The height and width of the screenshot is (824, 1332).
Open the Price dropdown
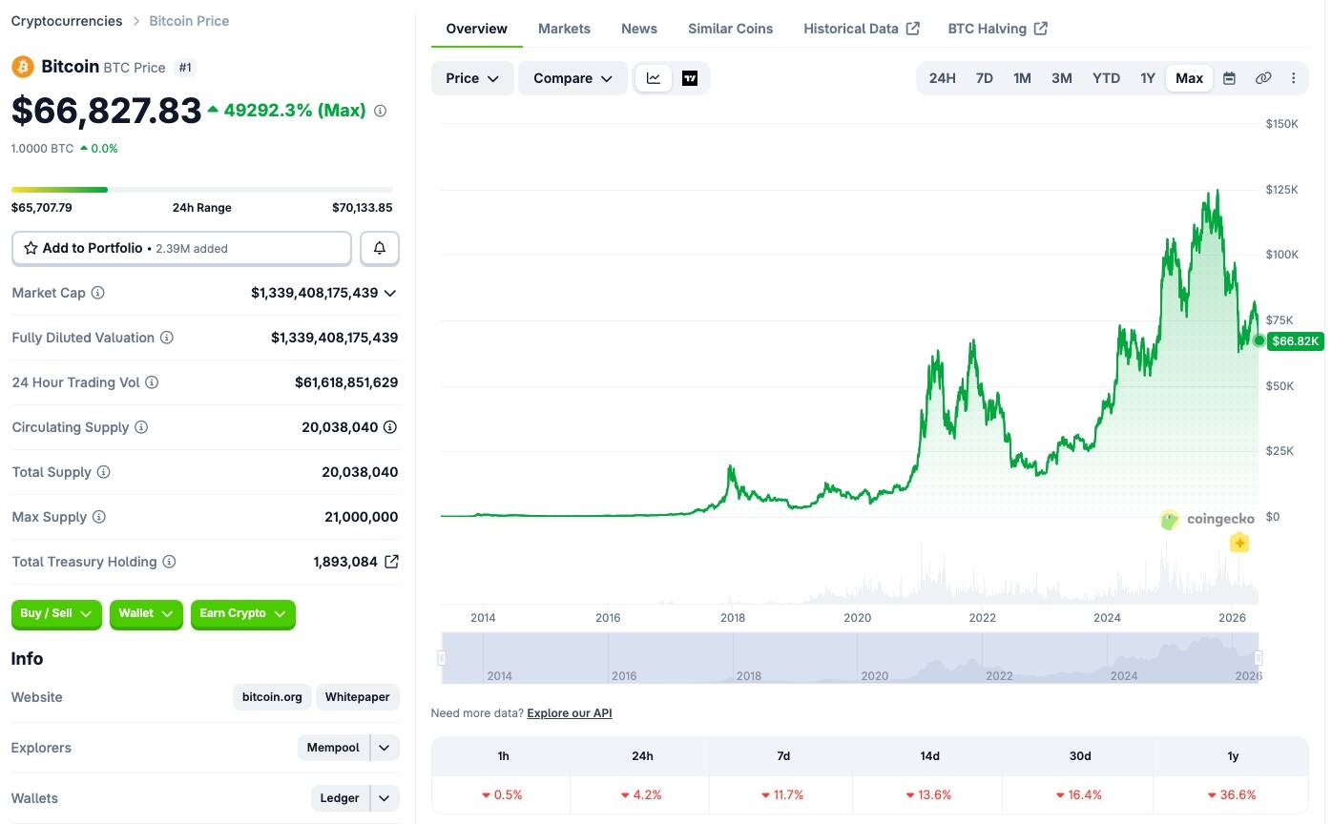click(472, 78)
